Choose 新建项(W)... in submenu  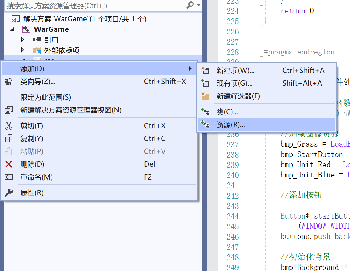tap(267, 70)
